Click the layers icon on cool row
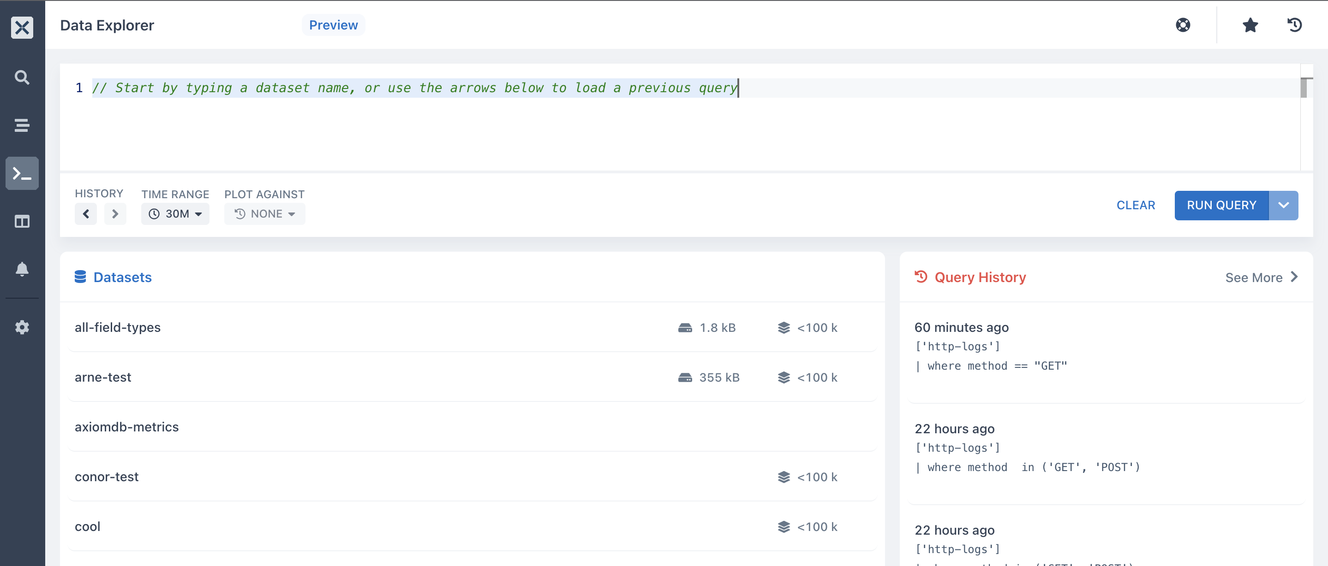Image resolution: width=1328 pixels, height=566 pixels. pos(784,527)
